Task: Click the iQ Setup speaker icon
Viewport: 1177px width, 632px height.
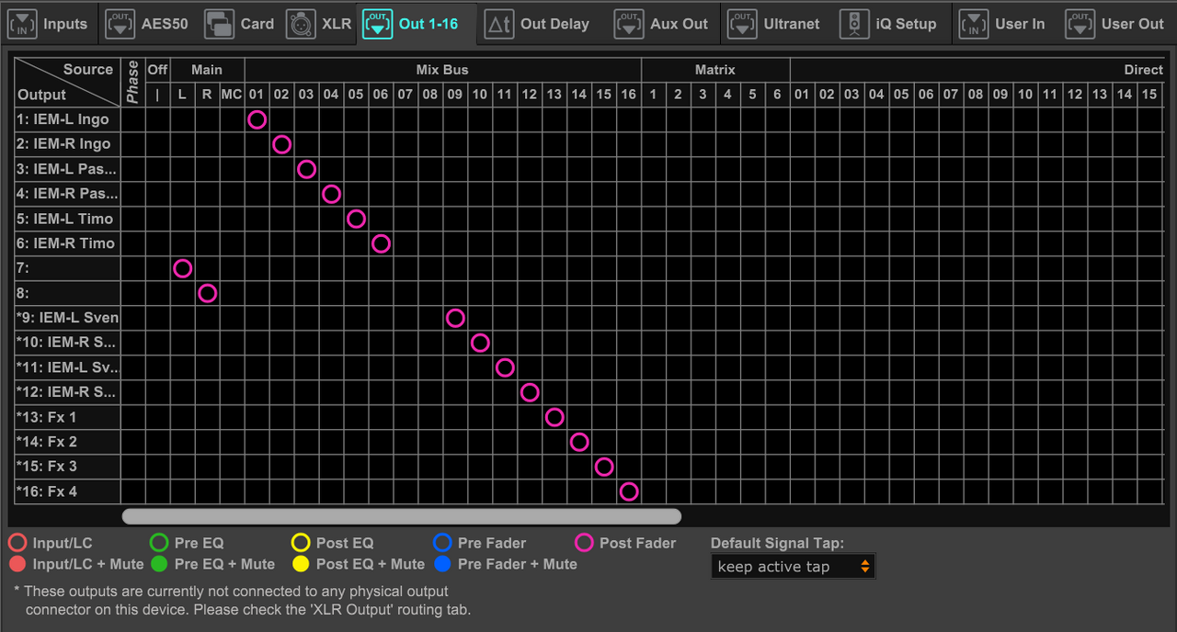Action: point(854,24)
